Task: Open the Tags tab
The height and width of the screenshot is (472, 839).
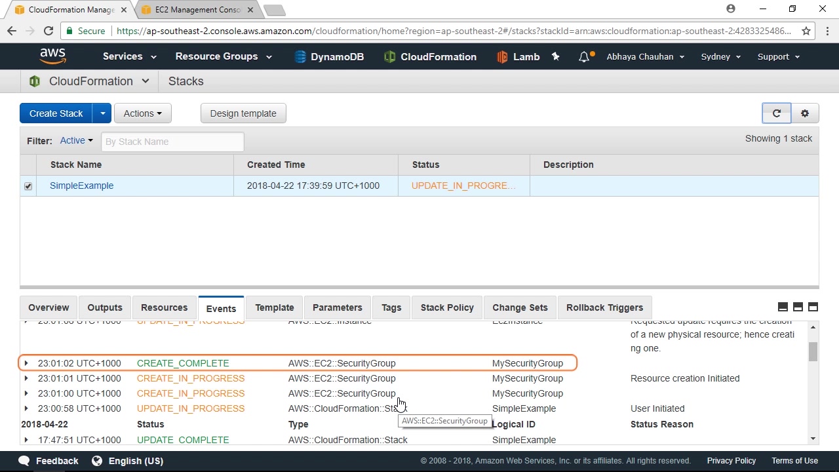Action: [391, 307]
